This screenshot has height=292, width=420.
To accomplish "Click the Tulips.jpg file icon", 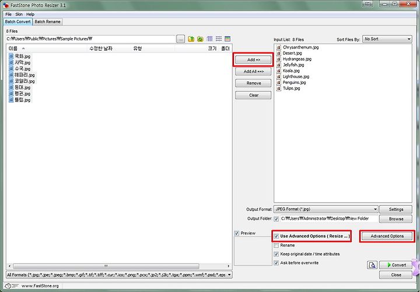I will click(x=279, y=89).
